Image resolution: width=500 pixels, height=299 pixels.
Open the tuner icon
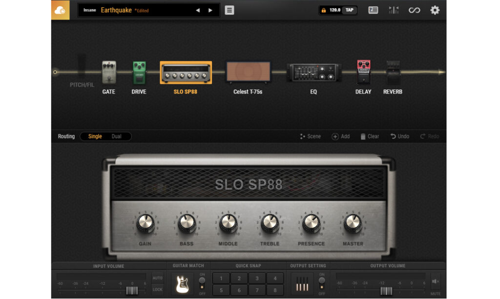pyautogui.click(x=394, y=10)
